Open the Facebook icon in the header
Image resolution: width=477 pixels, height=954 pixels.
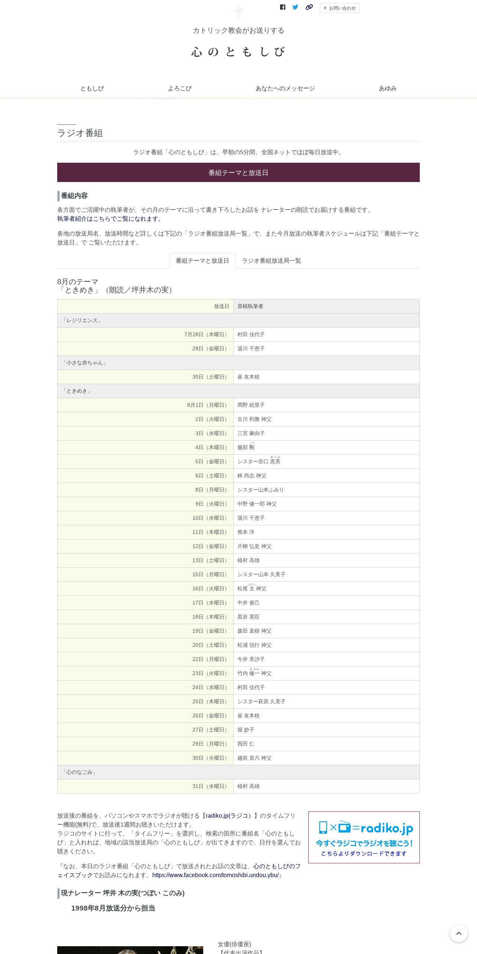tap(283, 7)
